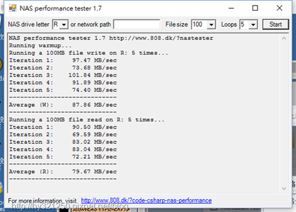Minimize the NAS performance tester window
Viewport: 296px width, 212px height.
[x=231, y=8]
